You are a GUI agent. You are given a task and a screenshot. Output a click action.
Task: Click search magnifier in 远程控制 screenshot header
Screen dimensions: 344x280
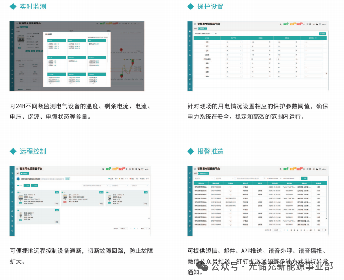click(103, 168)
